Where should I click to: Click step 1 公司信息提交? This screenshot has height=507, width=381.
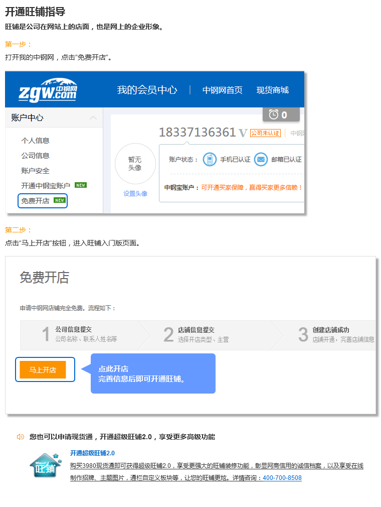(80, 334)
